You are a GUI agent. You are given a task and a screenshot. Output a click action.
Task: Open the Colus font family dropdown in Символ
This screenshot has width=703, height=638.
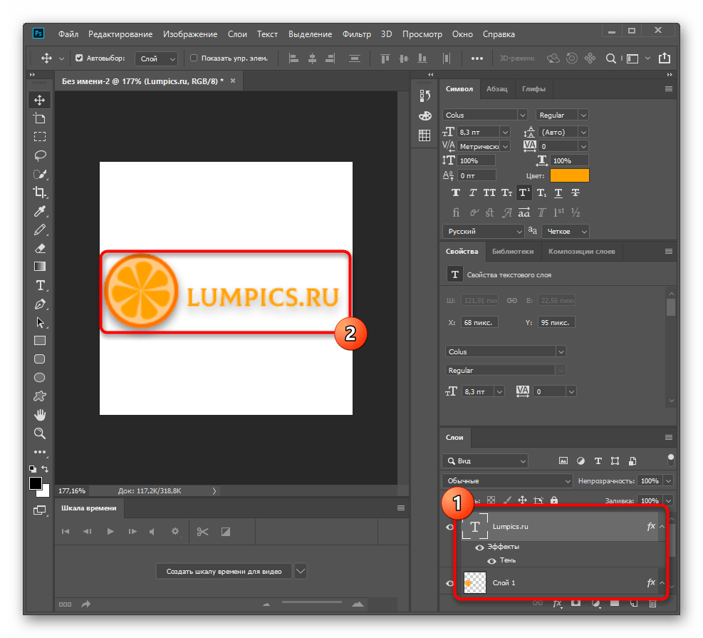pos(522,115)
